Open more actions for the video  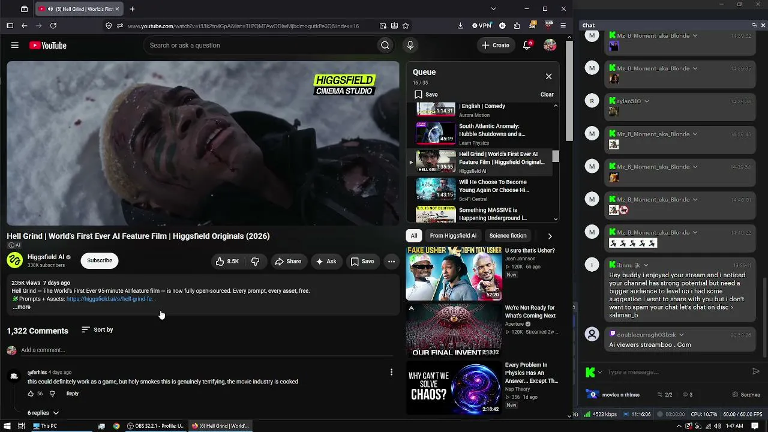pos(391,261)
